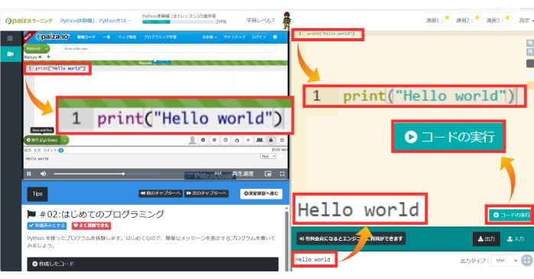Image resolution: width=534 pixels, height=279 pixels.
Task: Toggle 受講済みにする completed checkbox button
Action: pyautogui.click(x=47, y=225)
